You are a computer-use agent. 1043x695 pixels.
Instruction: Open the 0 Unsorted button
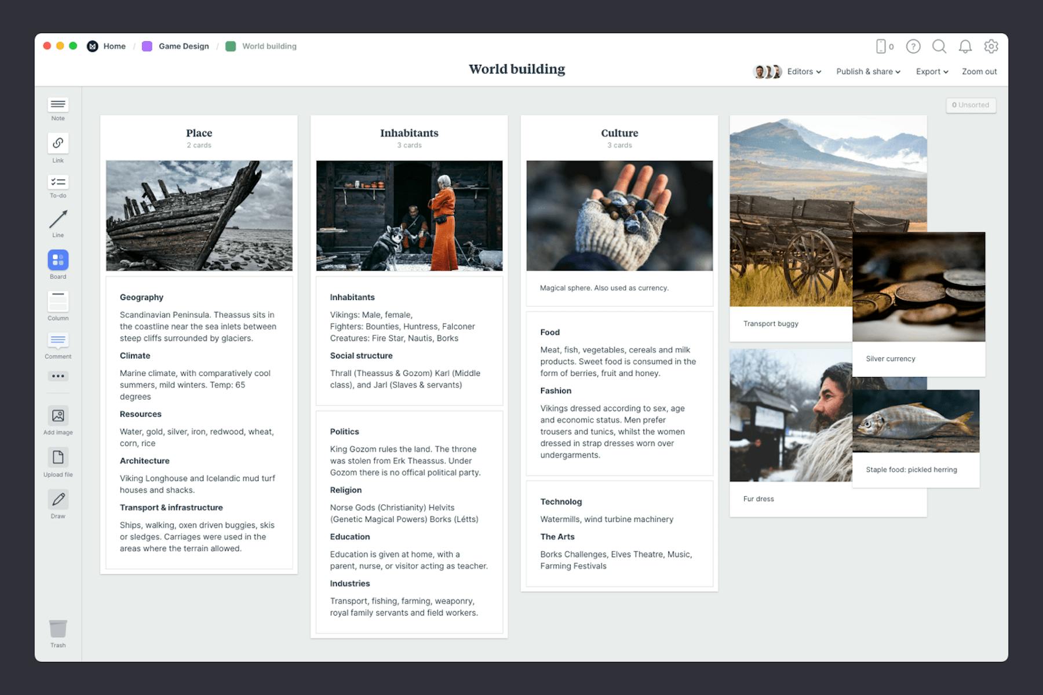[971, 105]
